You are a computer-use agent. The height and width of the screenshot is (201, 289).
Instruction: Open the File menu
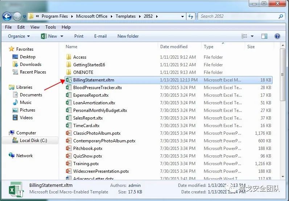8,27
